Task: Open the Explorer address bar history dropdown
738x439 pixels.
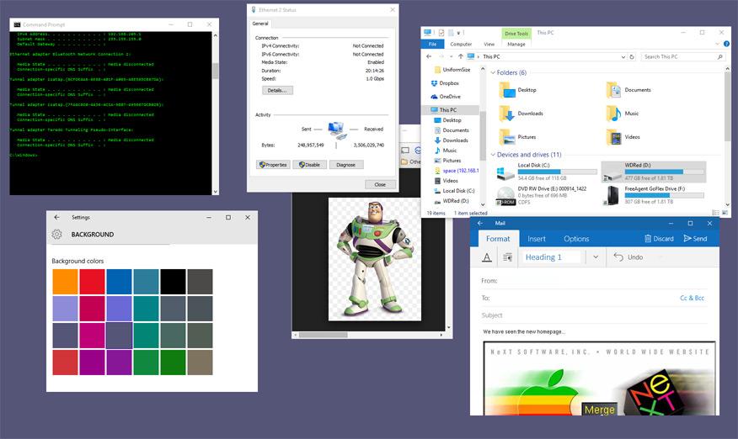Action: [x=623, y=57]
